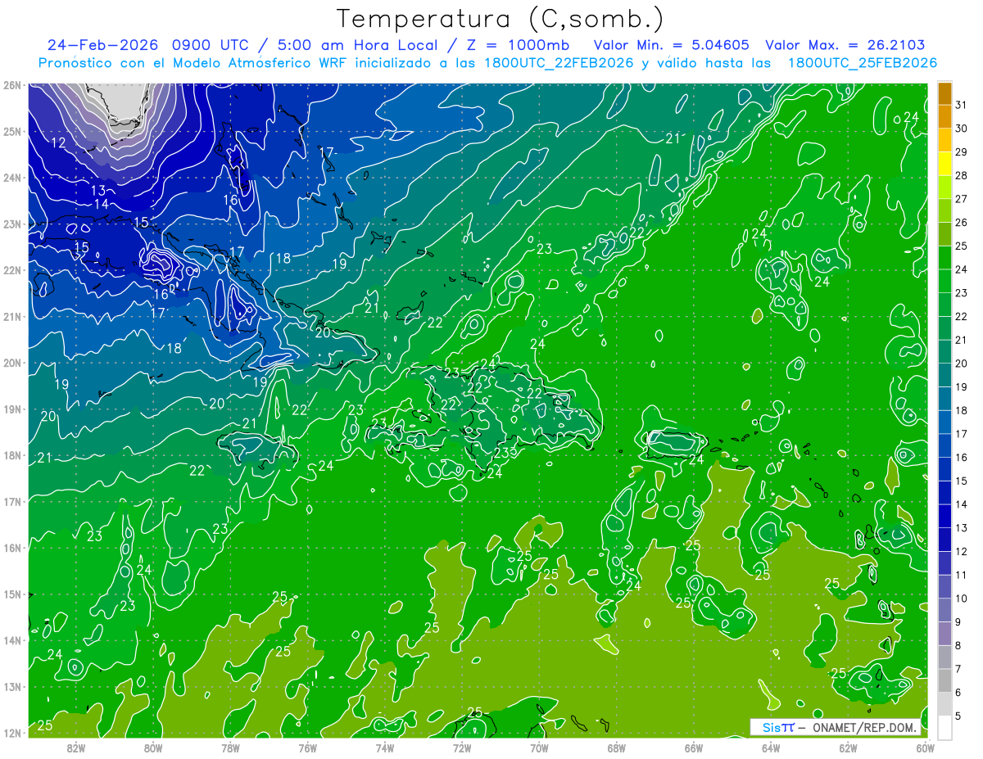Click the '26N' latitude axis label
983x759 pixels.
coord(11,84)
